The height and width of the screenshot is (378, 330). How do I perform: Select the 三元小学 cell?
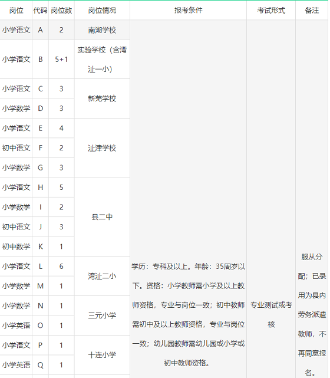pyautogui.click(x=102, y=315)
